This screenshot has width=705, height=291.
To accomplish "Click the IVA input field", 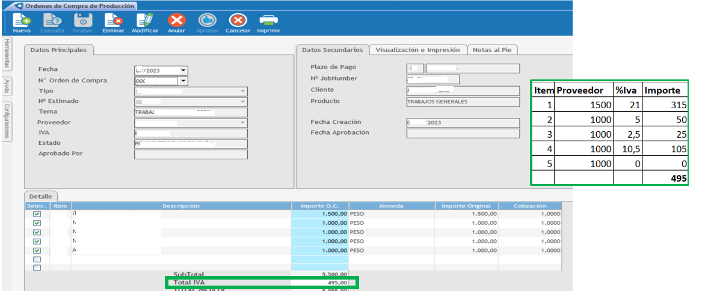I will tap(191, 133).
